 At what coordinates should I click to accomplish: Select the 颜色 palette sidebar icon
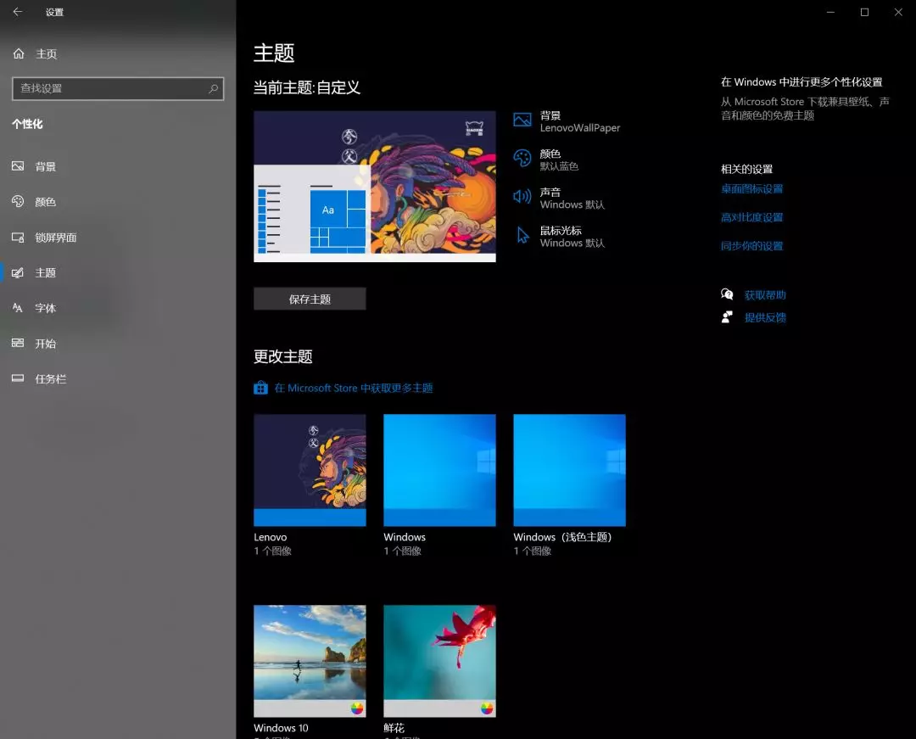click(x=18, y=202)
